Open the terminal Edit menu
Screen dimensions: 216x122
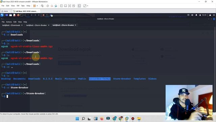pos(15,22)
